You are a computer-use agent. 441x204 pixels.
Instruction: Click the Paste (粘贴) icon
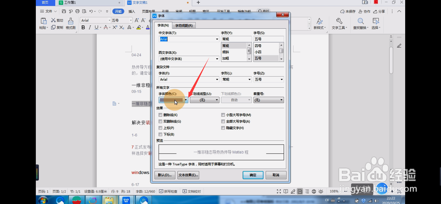(44, 23)
